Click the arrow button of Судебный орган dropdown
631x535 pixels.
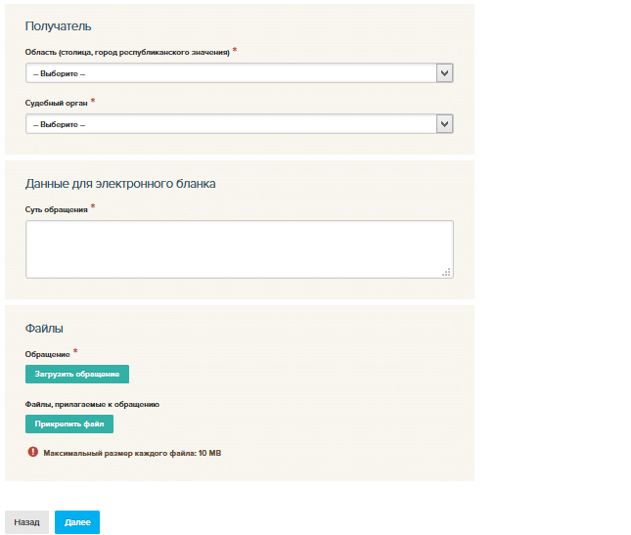(x=444, y=124)
